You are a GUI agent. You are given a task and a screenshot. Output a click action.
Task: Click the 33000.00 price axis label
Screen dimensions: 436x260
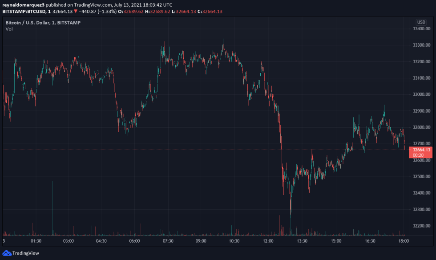(x=421, y=94)
